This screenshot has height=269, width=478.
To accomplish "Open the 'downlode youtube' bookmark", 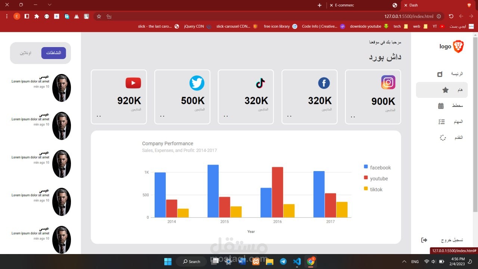I will 369,26.
